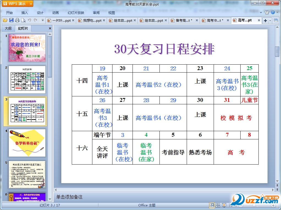Switch to normal view icon in status bar
281x210 pixels.
[x=212, y=205]
